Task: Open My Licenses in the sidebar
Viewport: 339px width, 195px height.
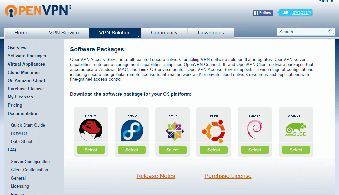Action: coord(20,97)
